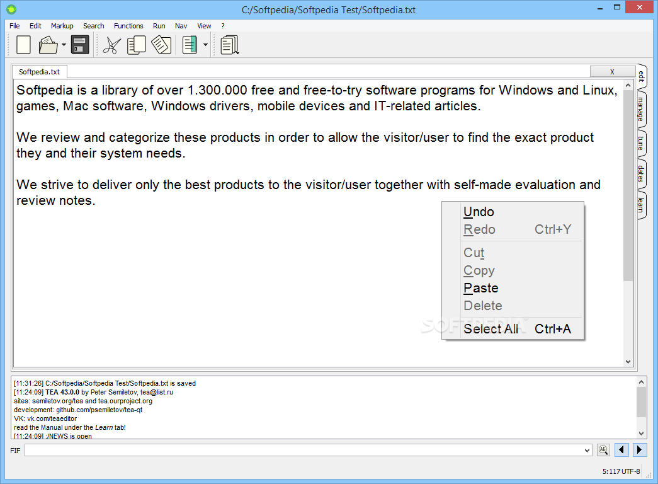Open the Search menu
The image size is (658, 484).
94,26
